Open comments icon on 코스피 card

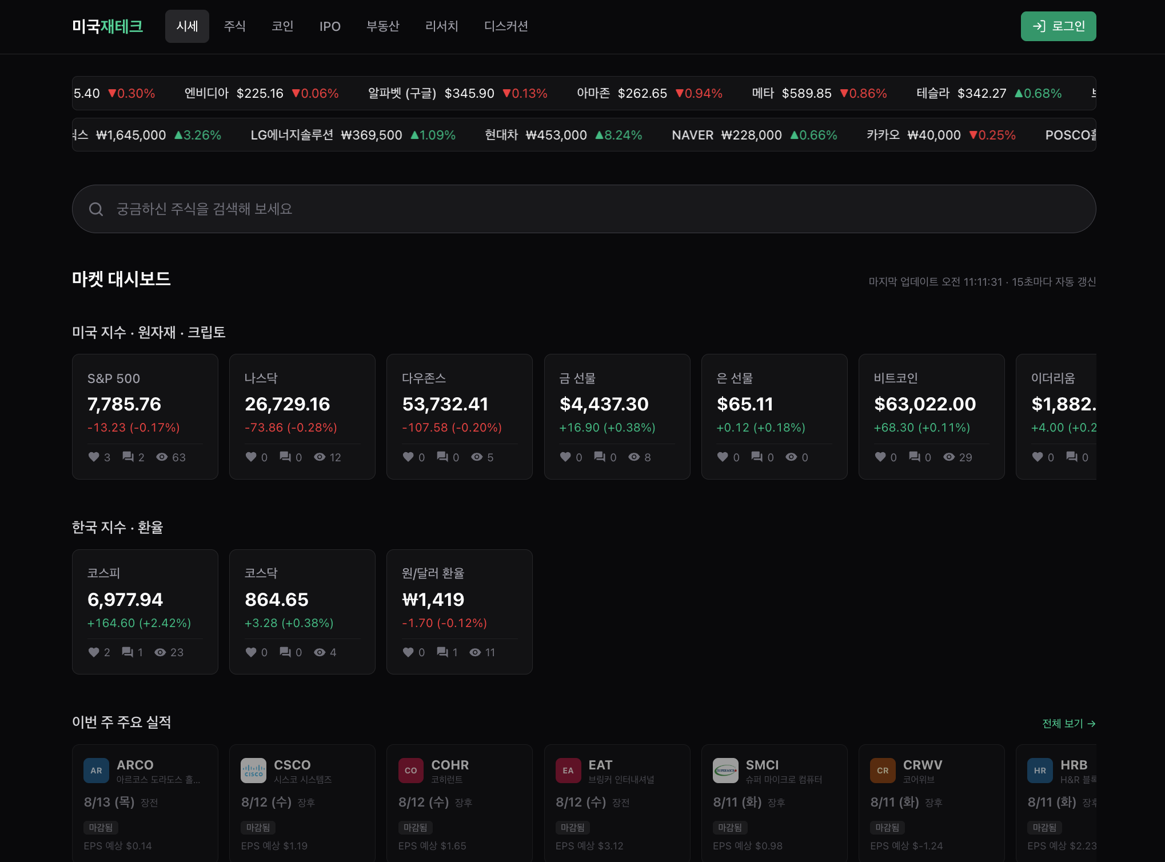pyautogui.click(x=127, y=652)
